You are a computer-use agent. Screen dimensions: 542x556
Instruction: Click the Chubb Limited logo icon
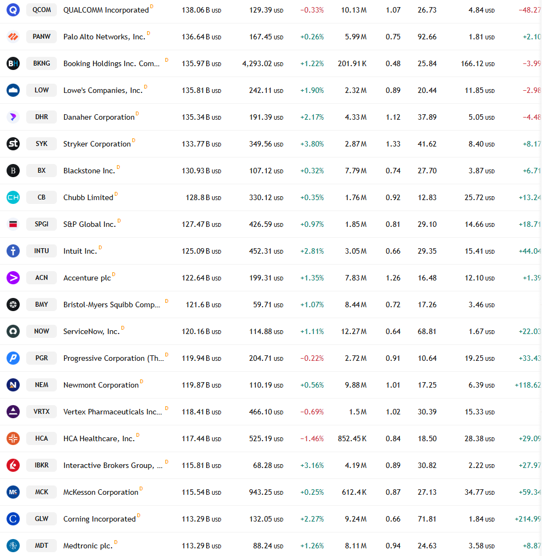tap(13, 197)
